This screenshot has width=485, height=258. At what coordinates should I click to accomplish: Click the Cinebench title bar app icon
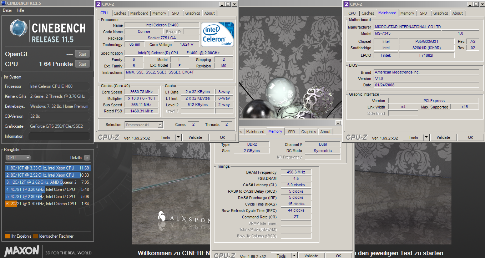click(x=4, y=3)
